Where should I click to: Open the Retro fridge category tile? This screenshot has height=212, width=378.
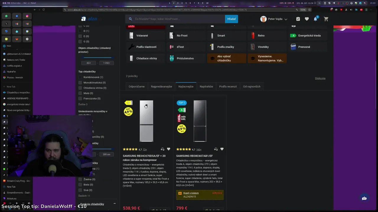point(267,36)
